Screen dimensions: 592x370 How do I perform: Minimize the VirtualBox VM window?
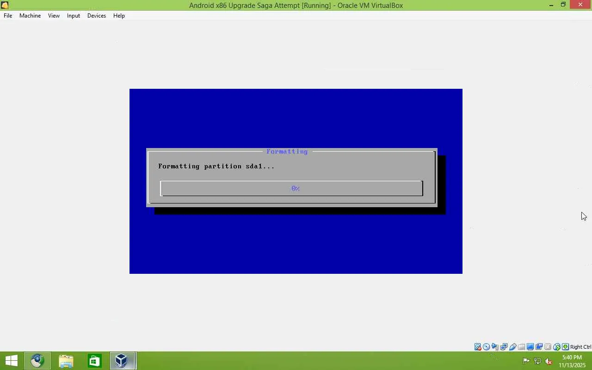point(551,5)
